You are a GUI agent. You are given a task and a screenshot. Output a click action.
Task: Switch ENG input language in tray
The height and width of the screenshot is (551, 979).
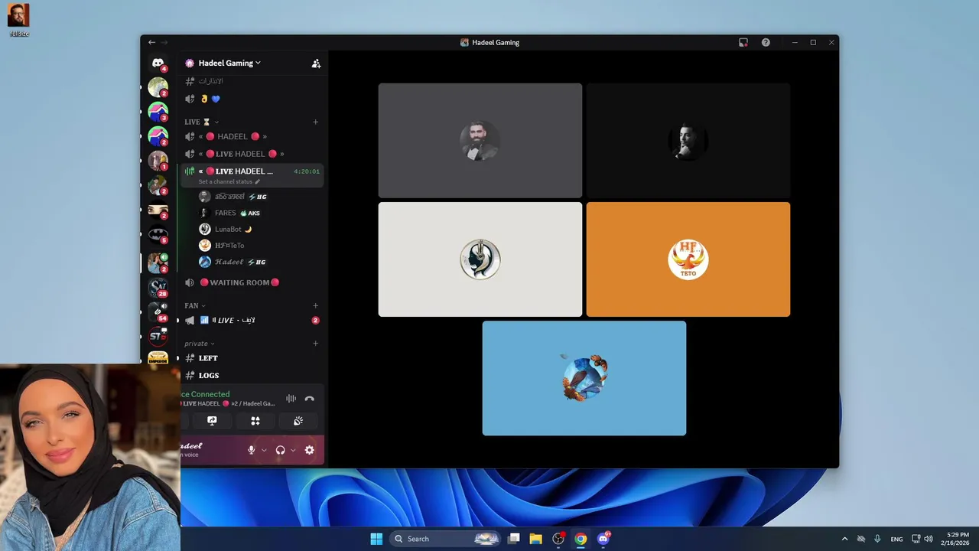896,539
